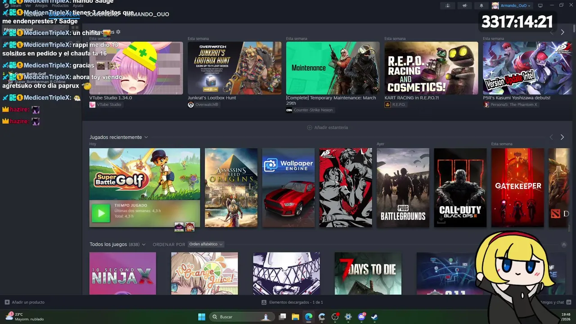Open friends avatars on Super Battle Golf card
This screenshot has height=324, width=576.
[x=184, y=226]
